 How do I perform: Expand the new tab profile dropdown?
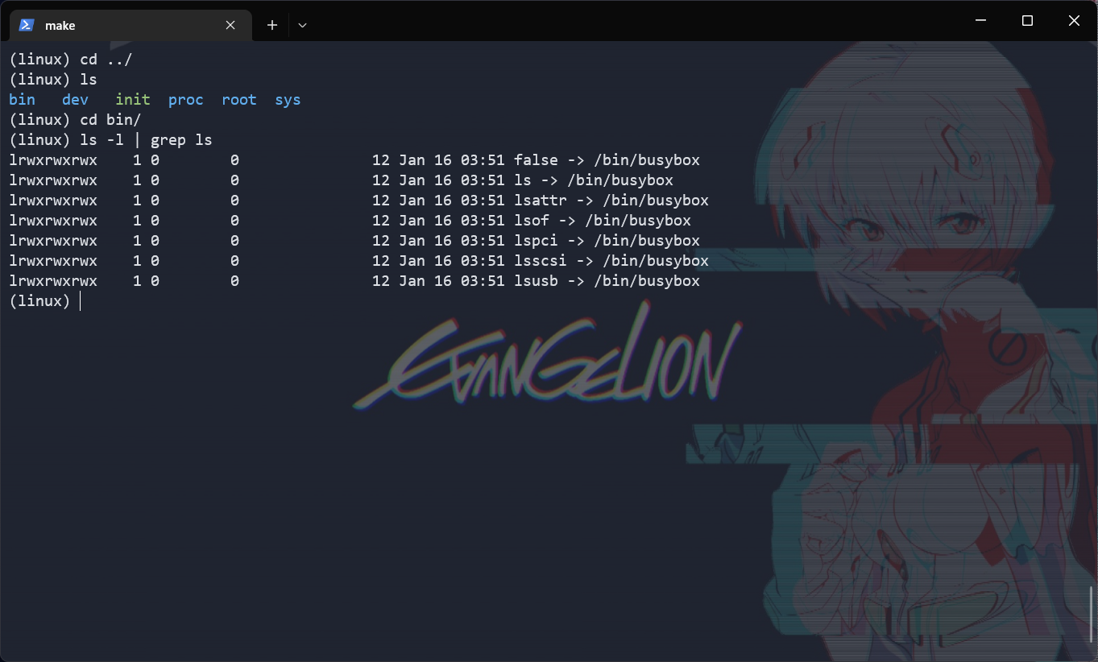tap(302, 25)
